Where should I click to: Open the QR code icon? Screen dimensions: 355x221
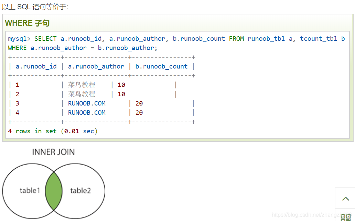click(x=345, y=217)
